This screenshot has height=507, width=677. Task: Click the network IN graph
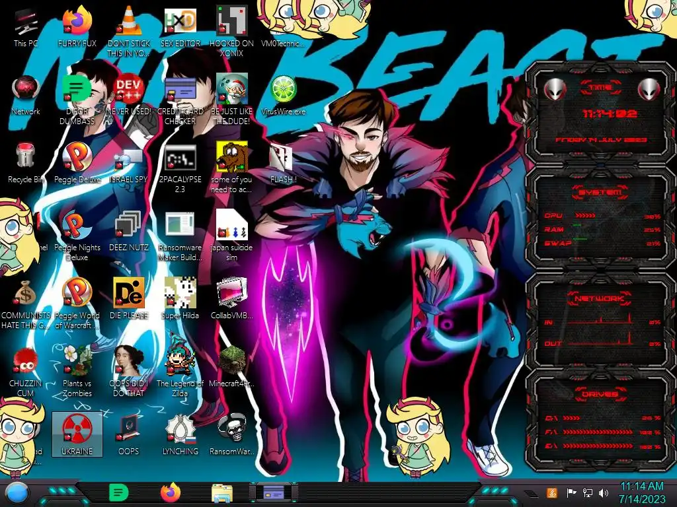coord(600,319)
